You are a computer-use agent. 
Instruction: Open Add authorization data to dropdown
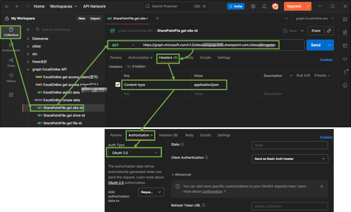coord(151,192)
